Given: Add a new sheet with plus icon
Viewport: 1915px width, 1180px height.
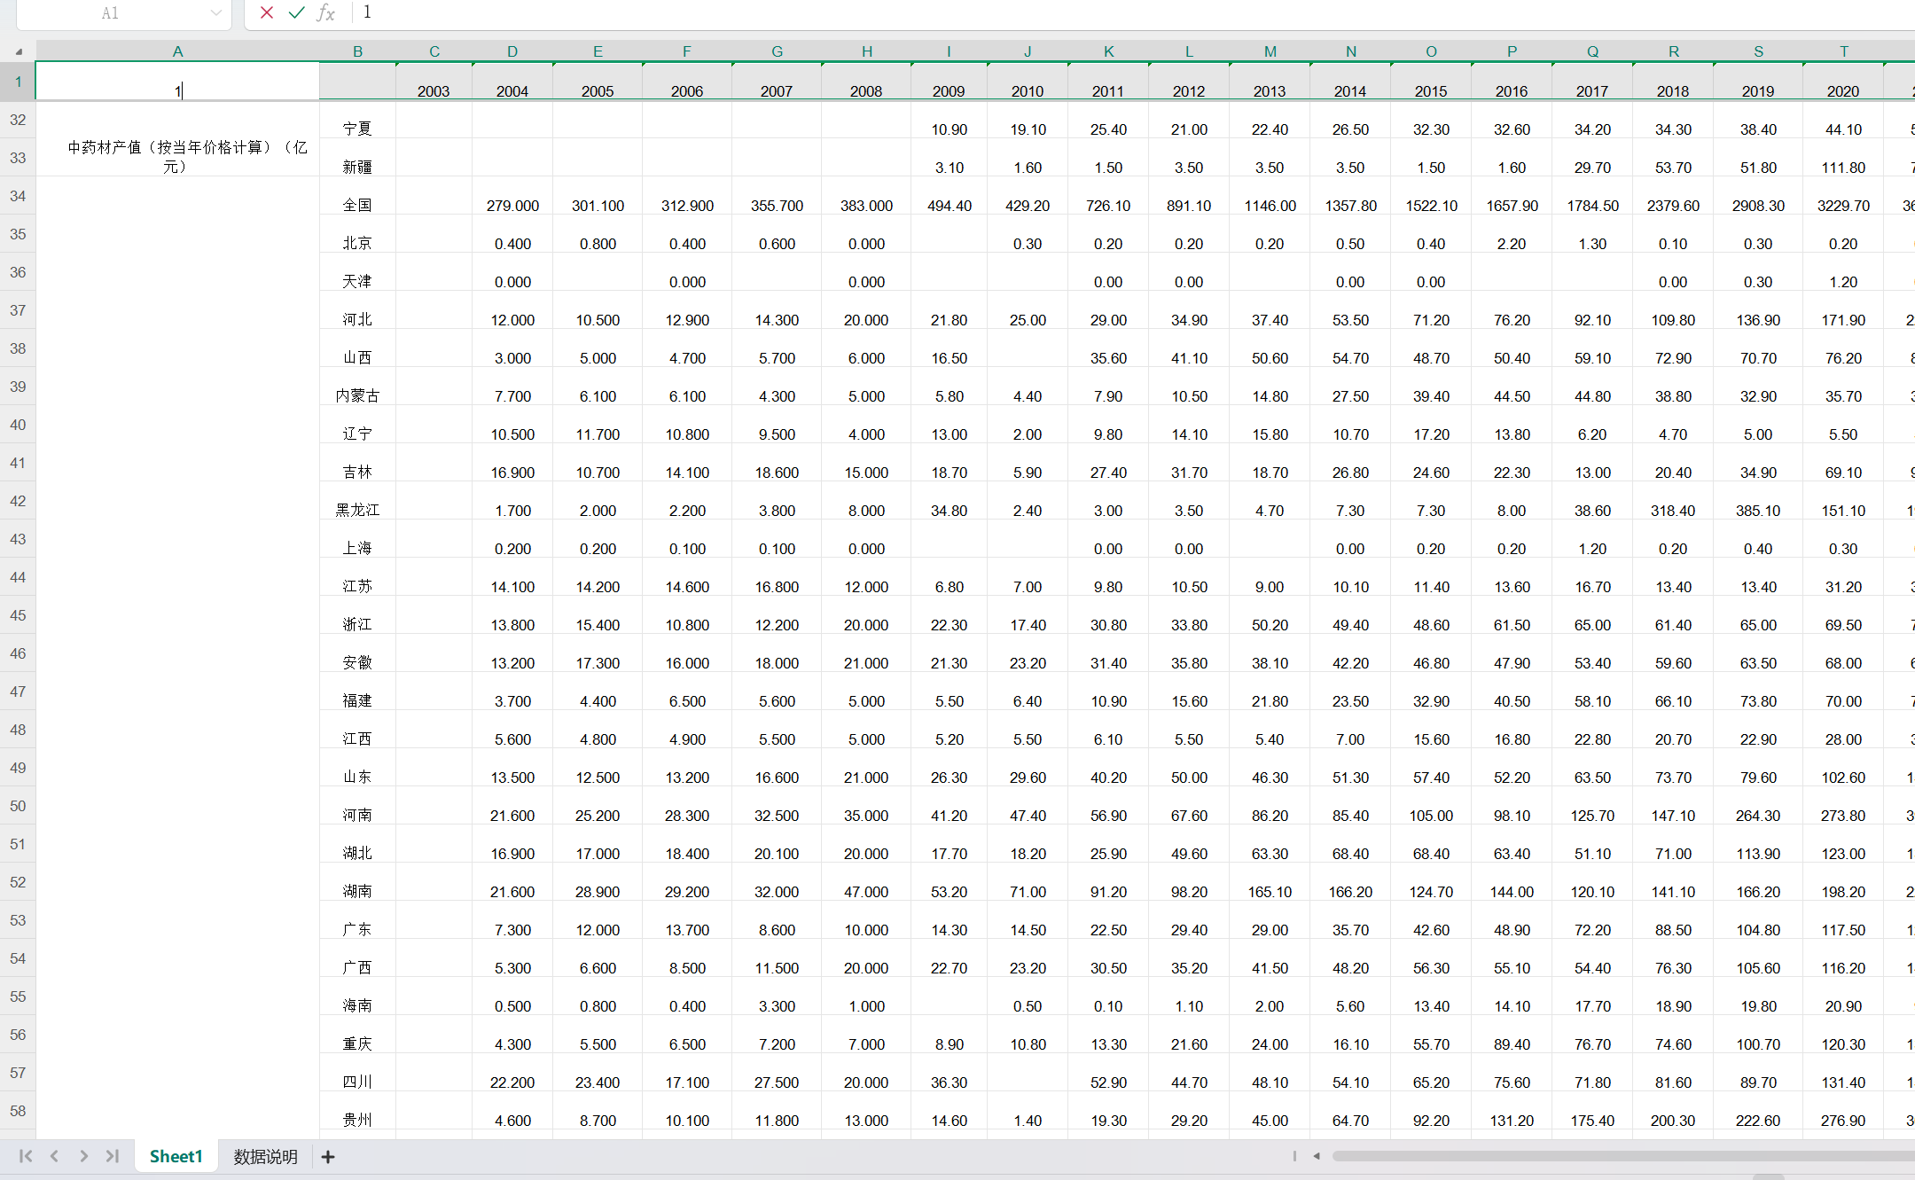Looking at the screenshot, I should tap(328, 1157).
